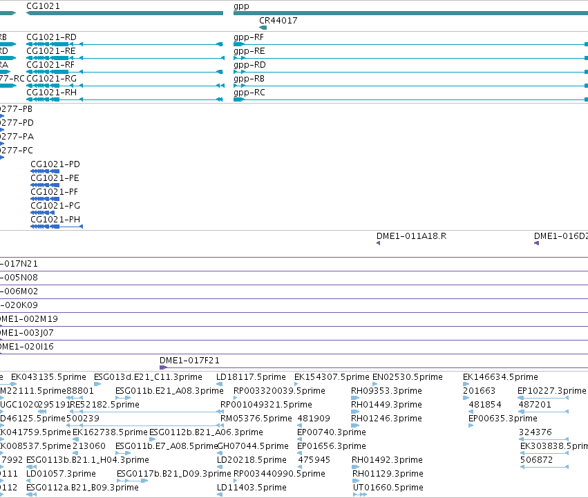Image resolution: width=588 pixels, height=498 pixels.
Task: Select the 475945 feature
Action: click(314, 460)
